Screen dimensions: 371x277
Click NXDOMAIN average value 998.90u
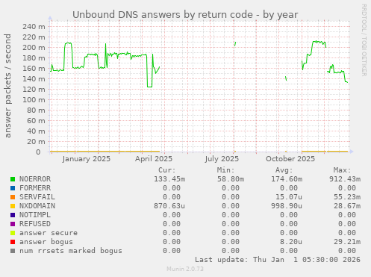coord(287,206)
